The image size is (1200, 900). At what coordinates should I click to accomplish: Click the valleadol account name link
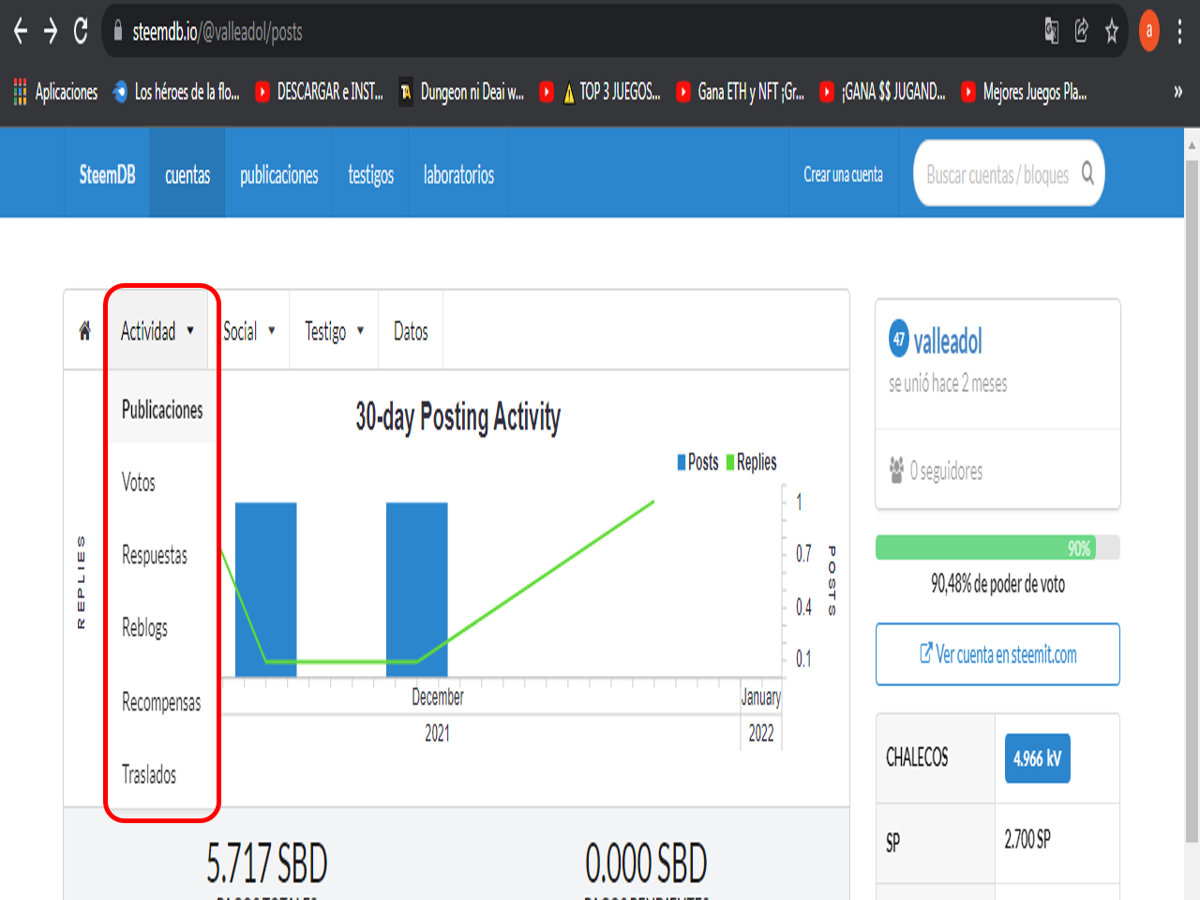948,342
